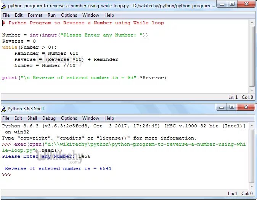The height and width of the screenshot is (200, 257).
Task: Click Shell status bar 'Ln: 1'
Action: tap(233, 194)
